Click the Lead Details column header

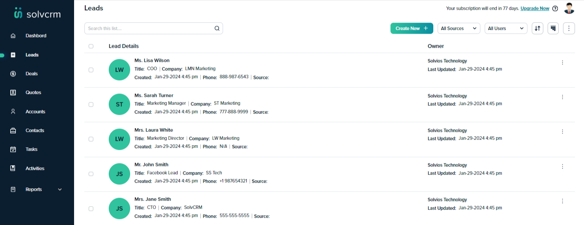[124, 46]
